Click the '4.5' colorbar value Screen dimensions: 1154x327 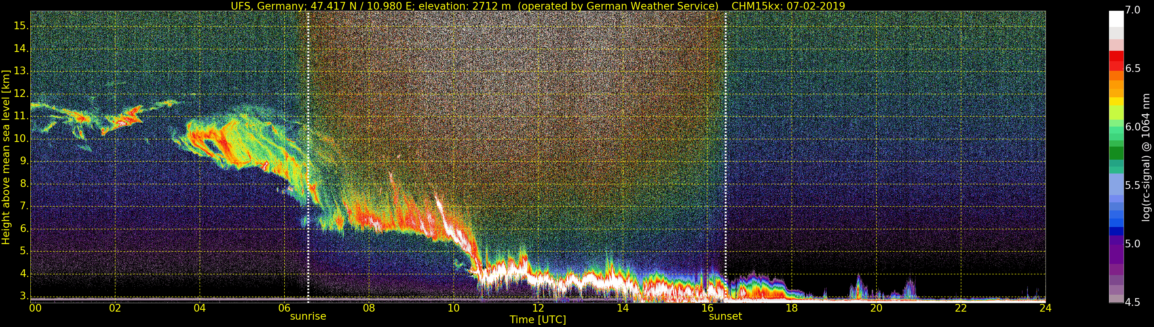pos(1133,302)
